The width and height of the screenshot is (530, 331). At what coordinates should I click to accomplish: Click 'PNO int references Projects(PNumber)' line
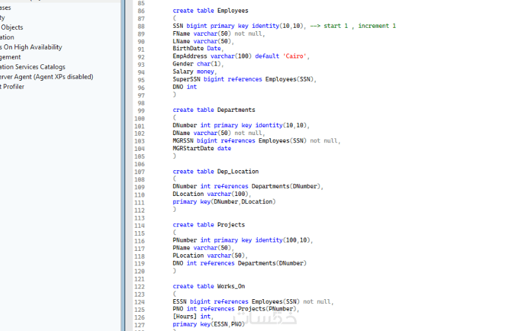pyautogui.click(x=236, y=308)
